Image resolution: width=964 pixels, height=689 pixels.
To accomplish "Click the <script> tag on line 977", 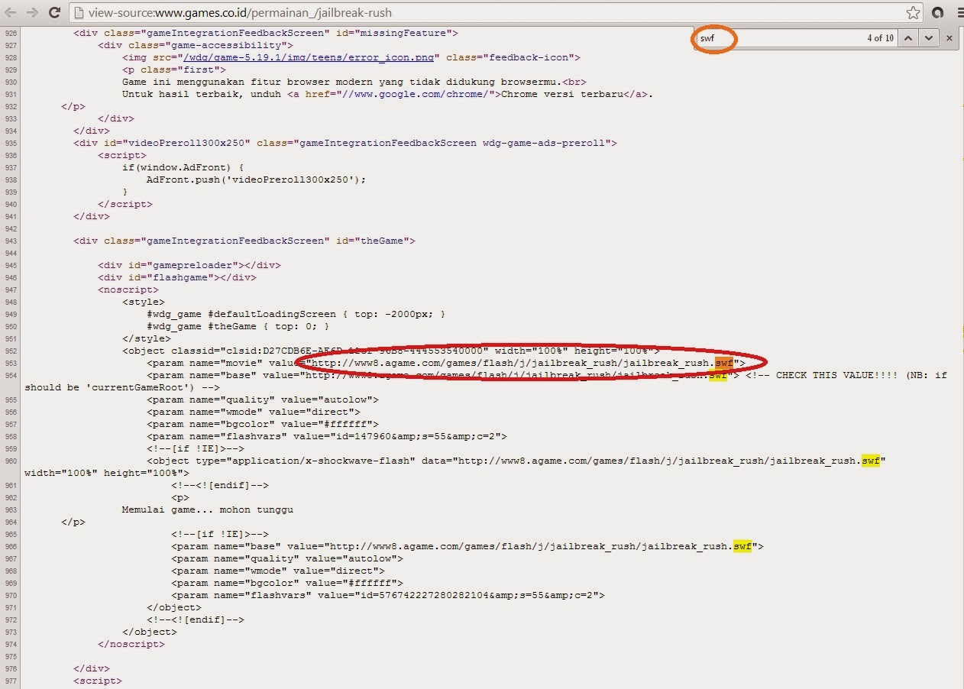I will click(98, 681).
